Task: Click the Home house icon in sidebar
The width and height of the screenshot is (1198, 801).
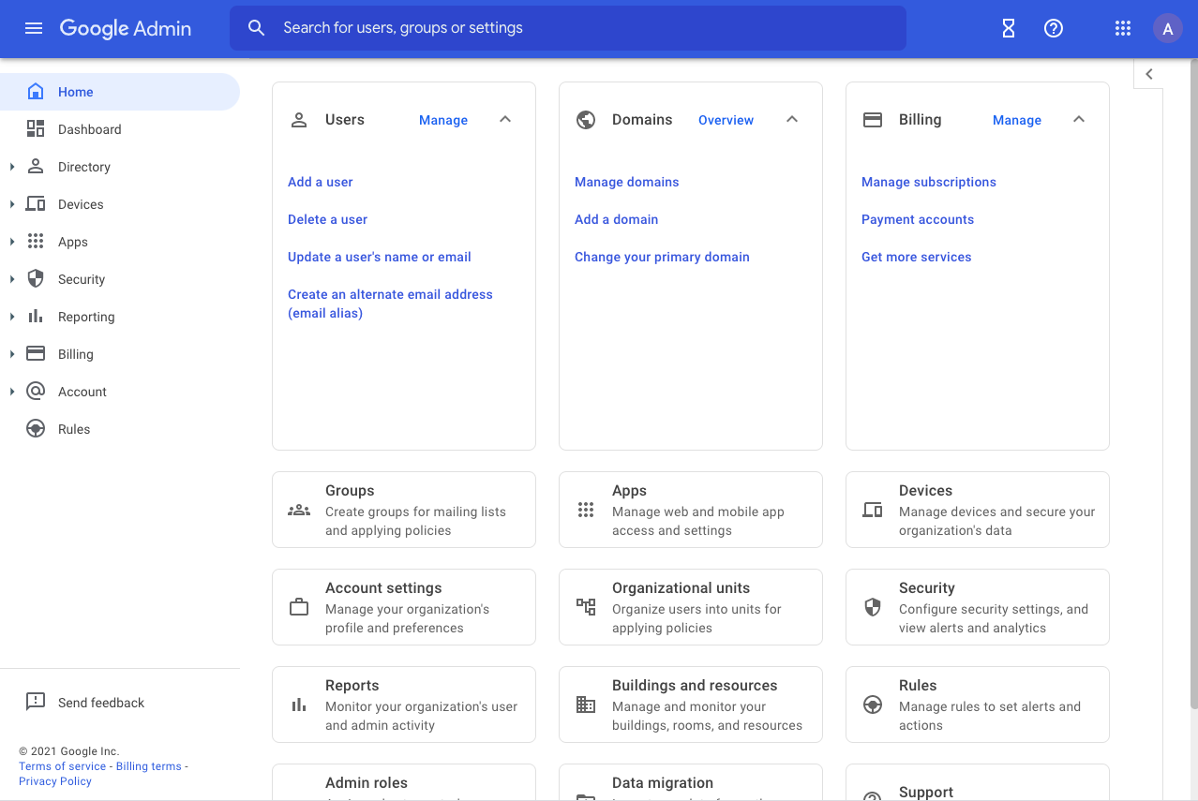Action: [x=36, y=92]
